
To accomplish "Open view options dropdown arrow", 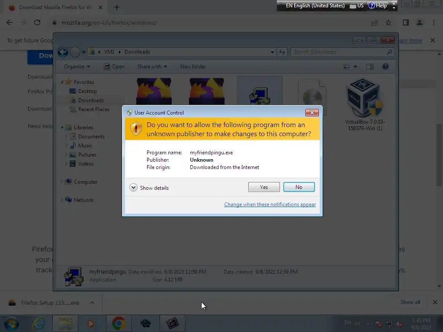I will [x=356, y=67].
